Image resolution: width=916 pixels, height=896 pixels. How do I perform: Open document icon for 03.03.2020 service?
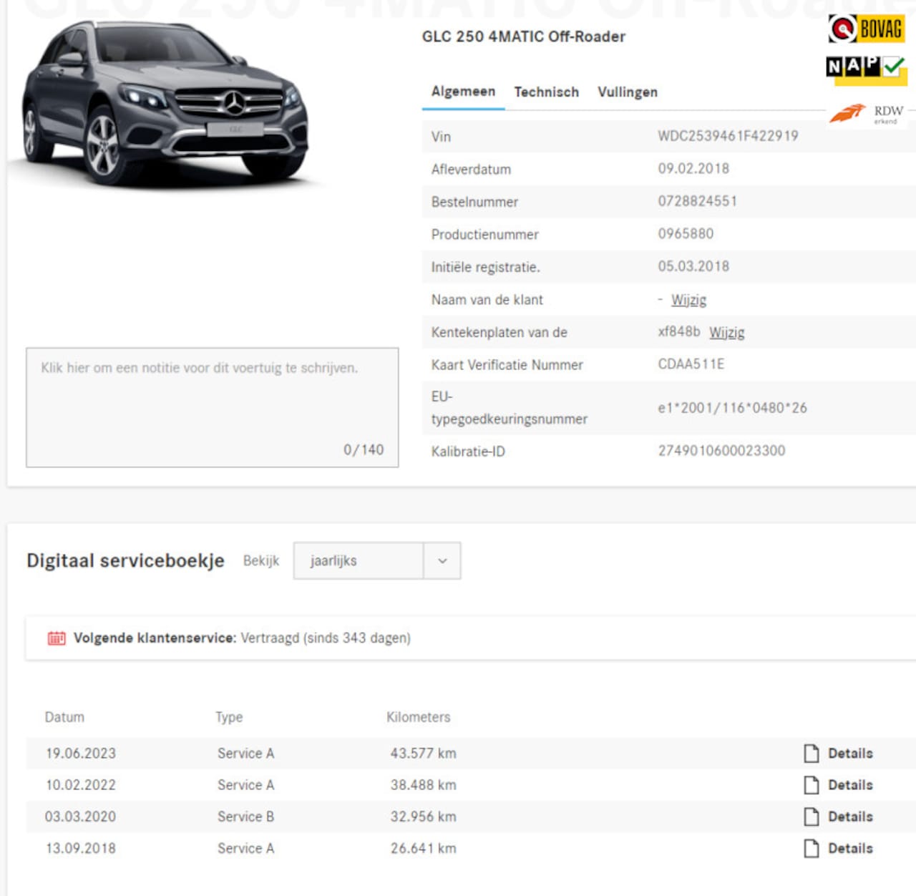tap(811, 817)
